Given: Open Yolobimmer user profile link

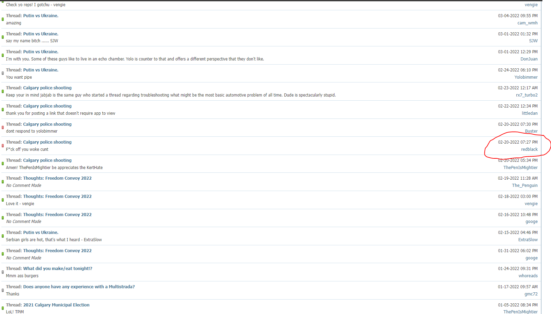Looking at the screenshot, I should coord(526,77).
